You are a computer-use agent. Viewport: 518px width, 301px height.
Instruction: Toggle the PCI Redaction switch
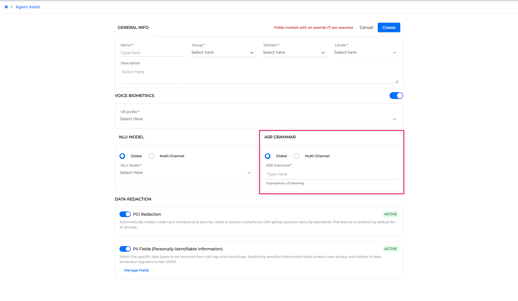pyautogui.click(x=125, y=214)
